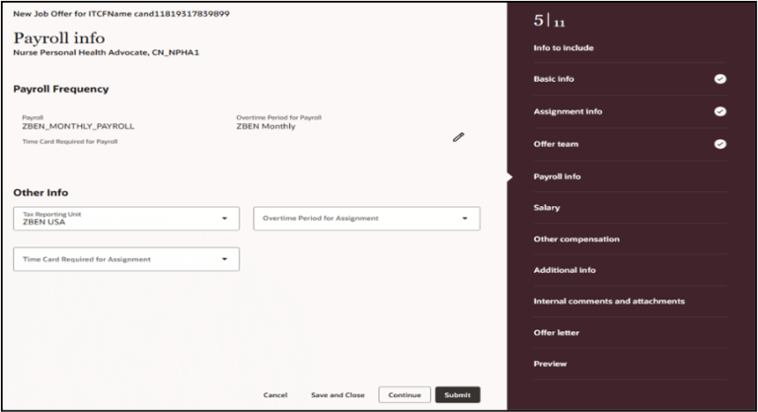
Task: Select Internal comments and attachments step
Action: click(609, 301)
